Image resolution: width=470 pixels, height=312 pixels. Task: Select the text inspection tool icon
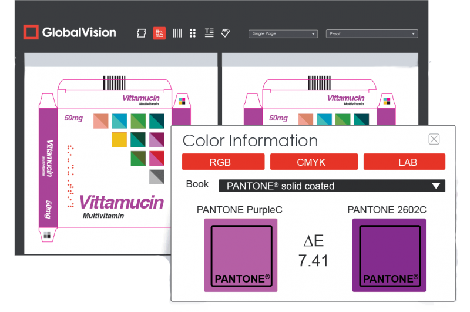click(209, 33)
